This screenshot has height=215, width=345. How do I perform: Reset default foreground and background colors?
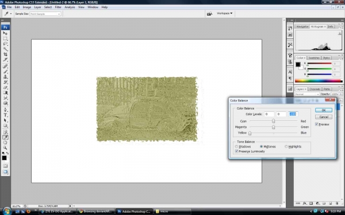point(3,153)
